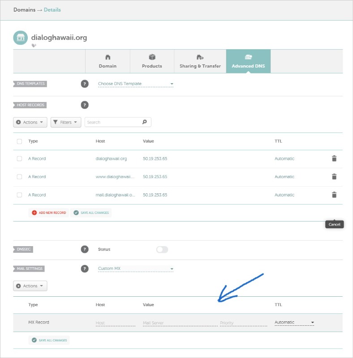Check the select-all checkbox in Type header
The height and width of the screenshot is (358, 353).
19,141
